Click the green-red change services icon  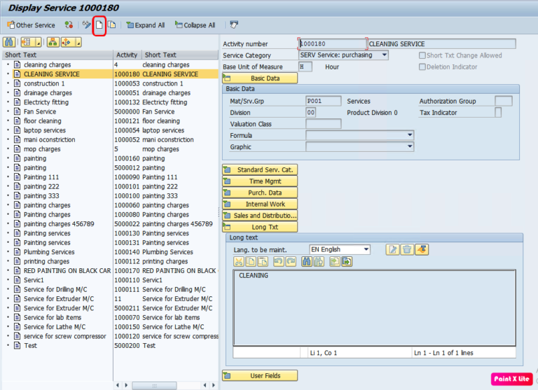tap(69, 25)
